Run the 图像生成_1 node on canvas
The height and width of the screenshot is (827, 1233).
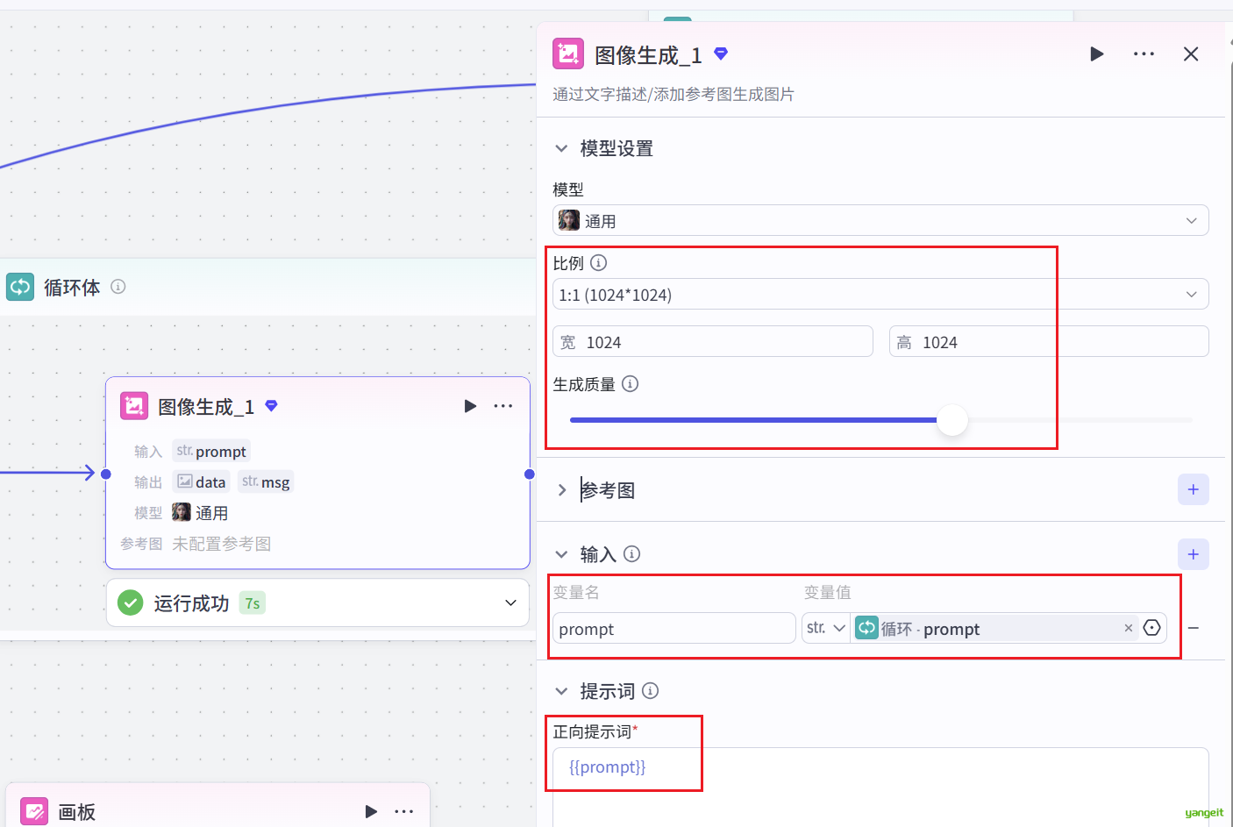click(x=470, y=406)
